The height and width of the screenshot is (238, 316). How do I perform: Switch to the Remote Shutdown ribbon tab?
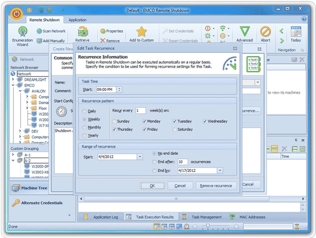[45, 20]
